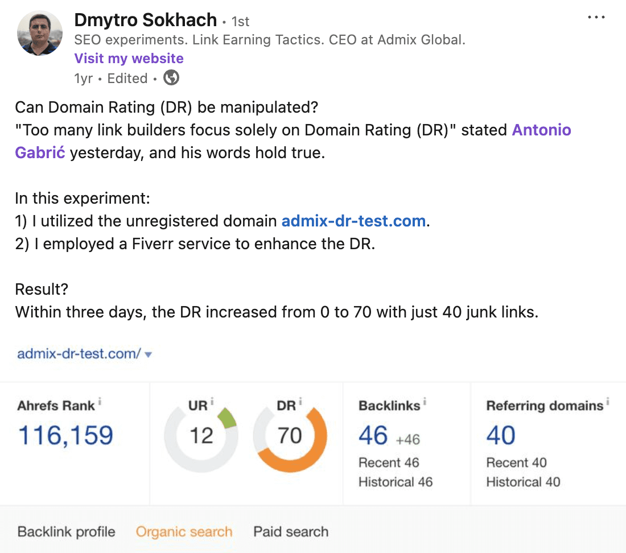This screenshot has width=626, height=553.
Task: Click the Ahrefs Rank value 116,159
Action: (x=65, y=435)
